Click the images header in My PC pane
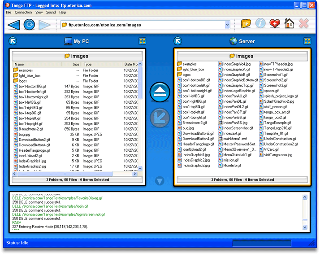320x254 pixels. [x=77, y=56]
